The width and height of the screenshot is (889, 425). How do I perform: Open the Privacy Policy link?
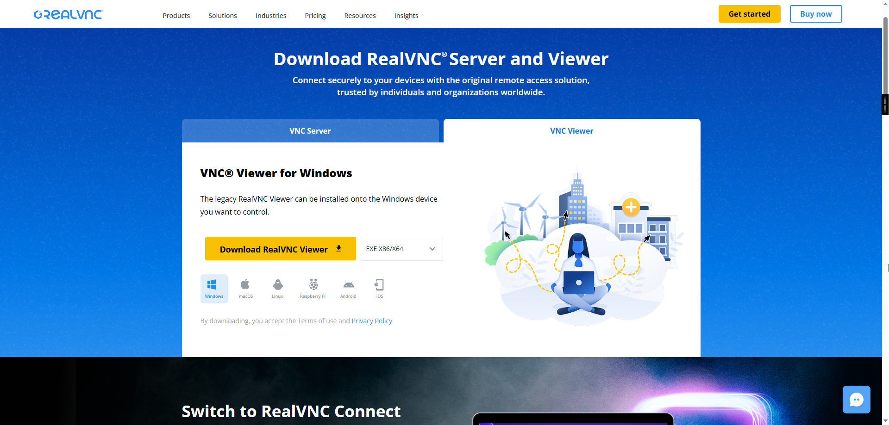coord(372,321)
